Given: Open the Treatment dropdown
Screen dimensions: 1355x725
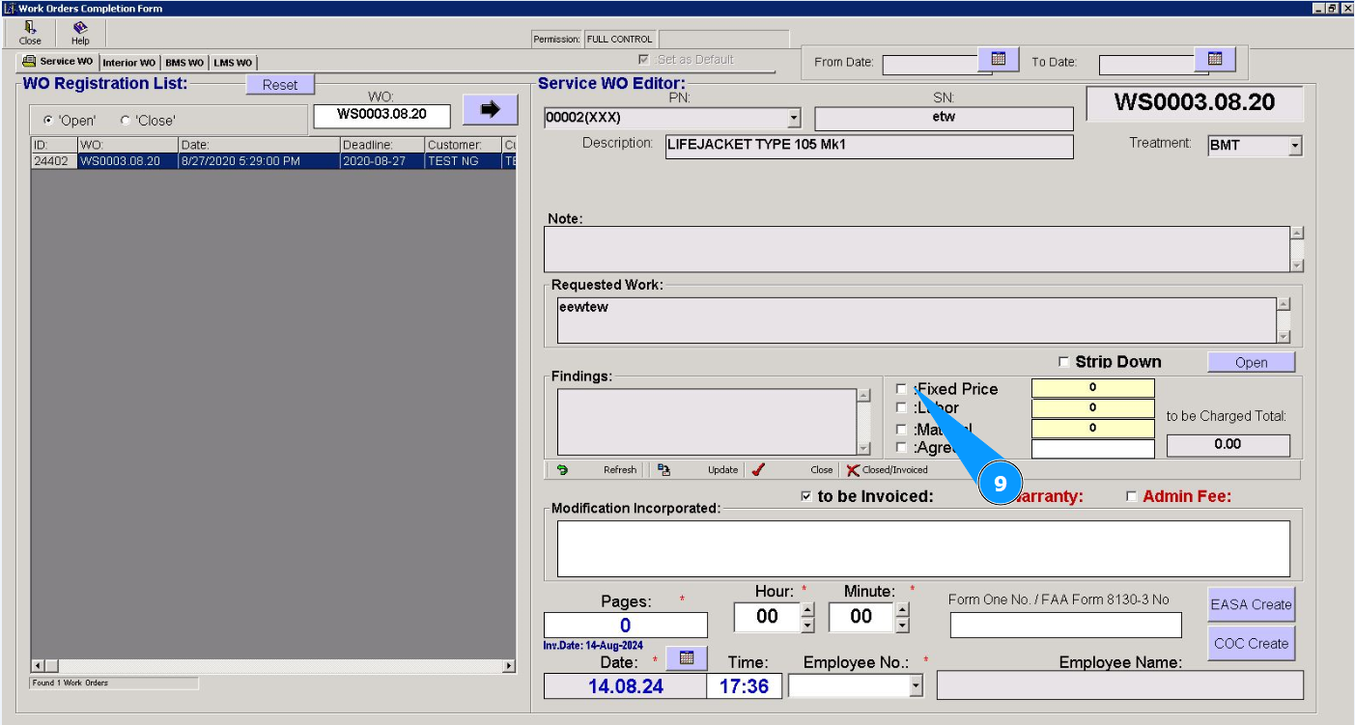Looking at the screenshot, I should [1295, 147].
